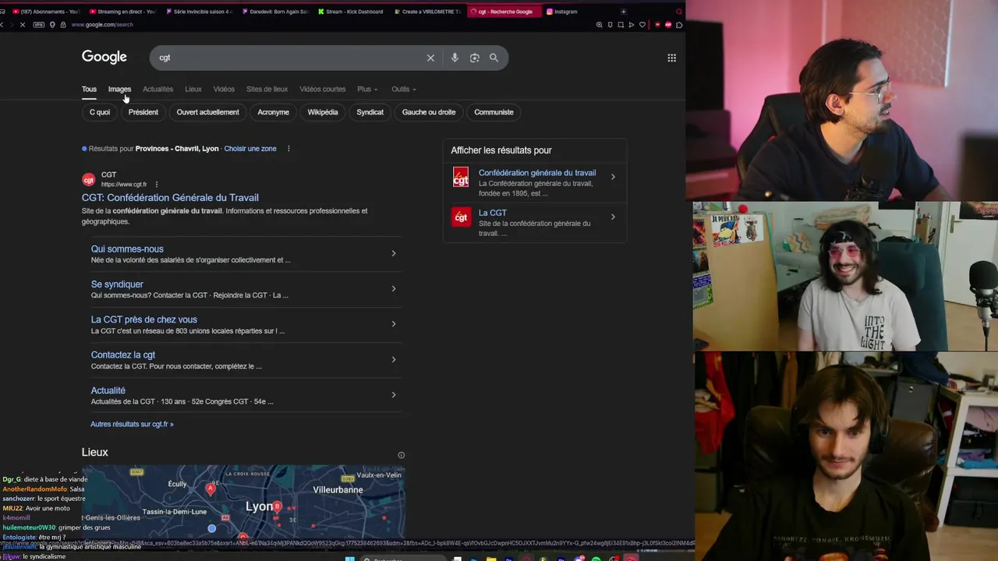
Task: Open the three-dot menu beside cgt.fr URL
Action: (x=157, y=185)
